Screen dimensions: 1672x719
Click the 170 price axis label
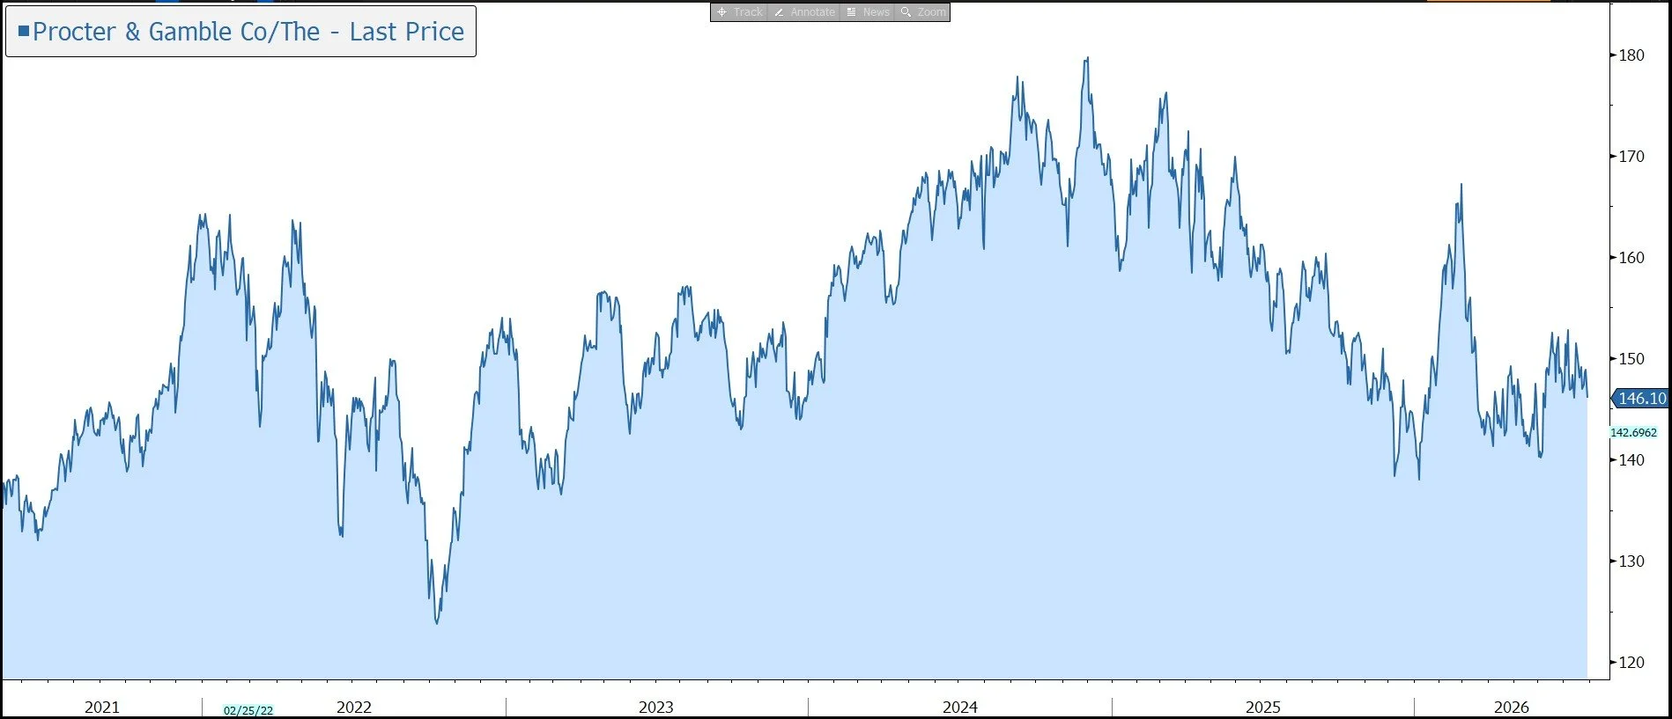(1631, 156)
